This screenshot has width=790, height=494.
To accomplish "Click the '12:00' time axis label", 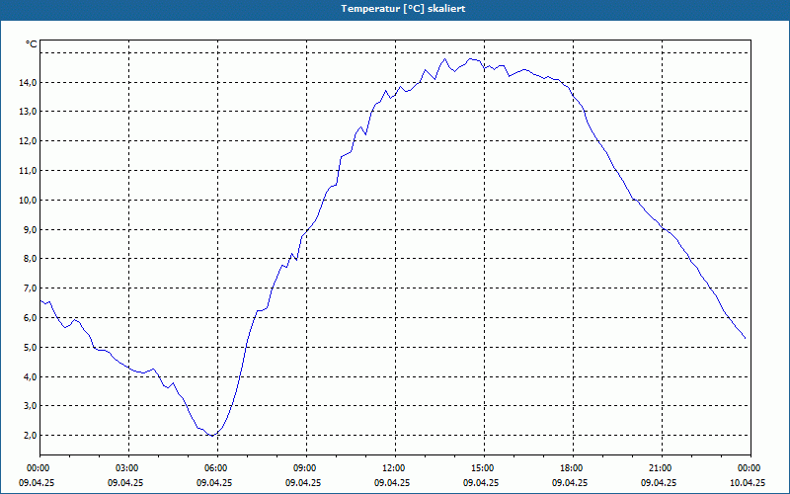I will [x=393, y=468].
